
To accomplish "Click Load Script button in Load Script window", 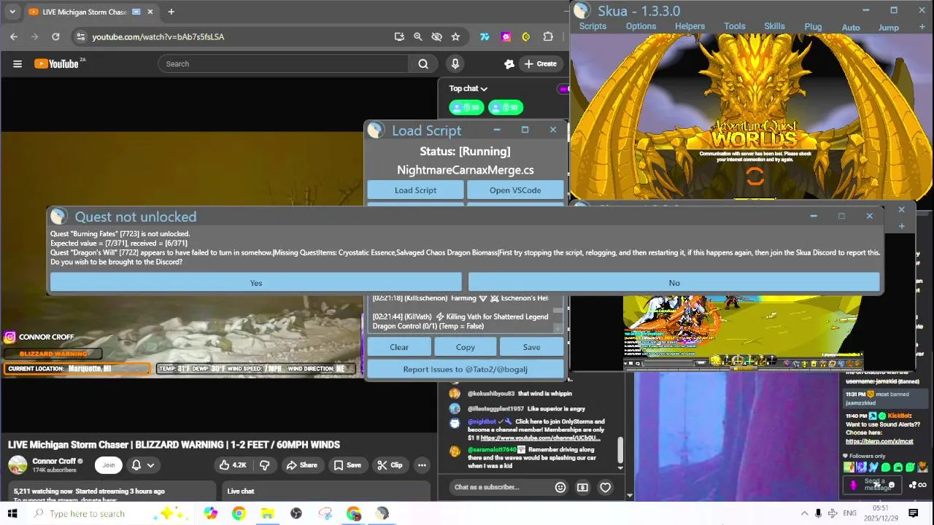I will 415,190.
